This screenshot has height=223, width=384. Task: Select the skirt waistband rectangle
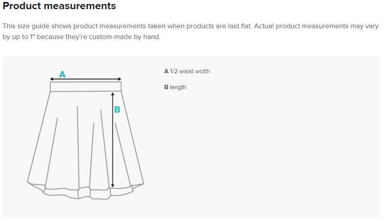[85, 87]
